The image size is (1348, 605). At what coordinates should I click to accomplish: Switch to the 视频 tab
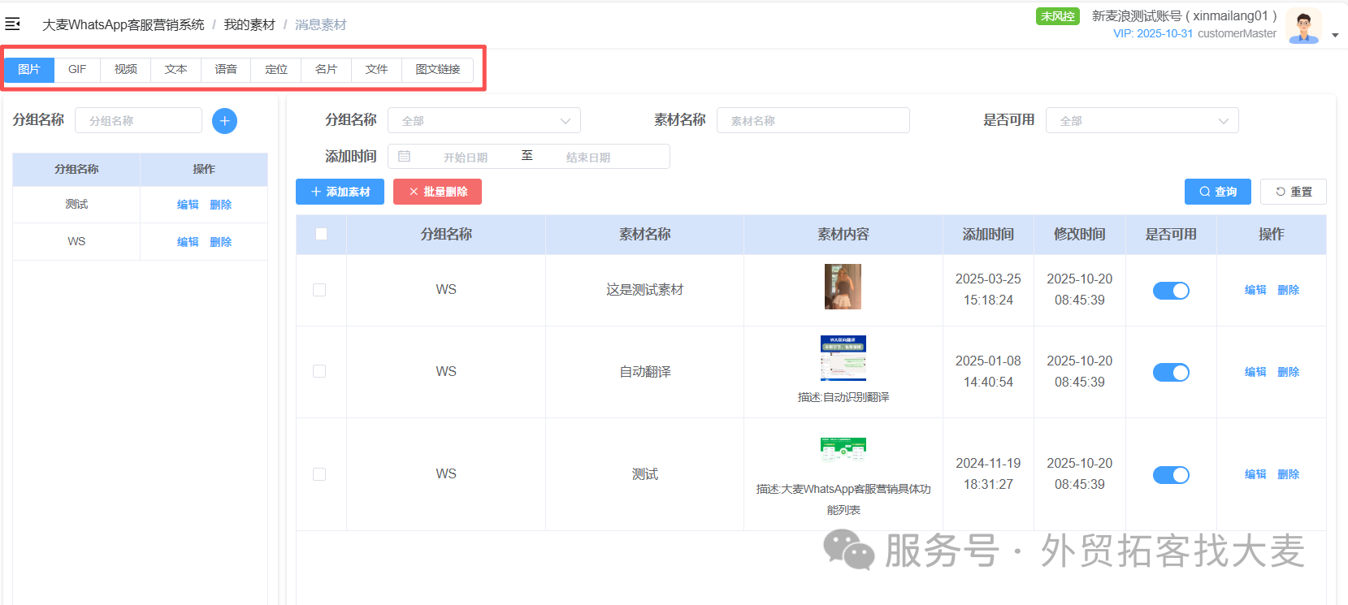(x=126, y=70)
